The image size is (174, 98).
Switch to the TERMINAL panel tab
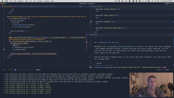point(38,70)
